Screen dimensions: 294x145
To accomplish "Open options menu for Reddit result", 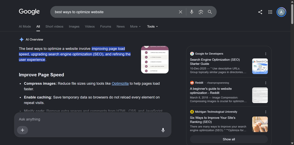I will (266, 83).
